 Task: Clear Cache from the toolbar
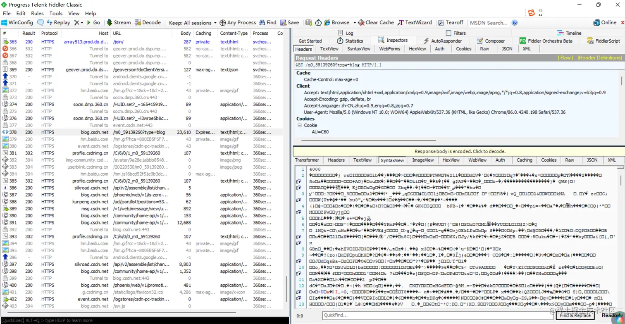(376, 23)
